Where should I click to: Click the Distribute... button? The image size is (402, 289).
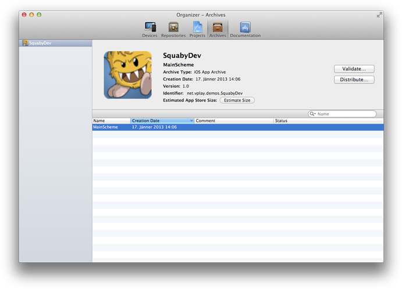pos(354,80)
